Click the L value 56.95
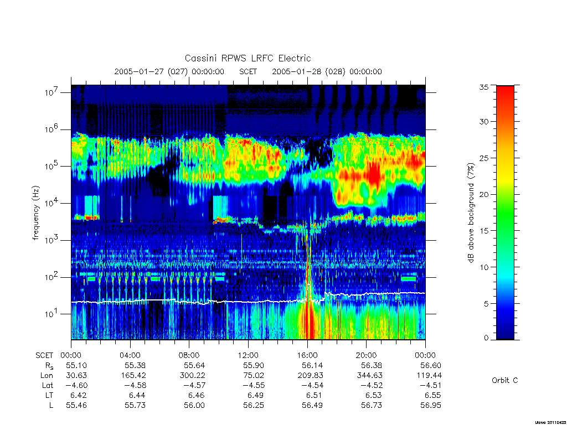Viewport: 567px width, 425px height. click(431, 406)
